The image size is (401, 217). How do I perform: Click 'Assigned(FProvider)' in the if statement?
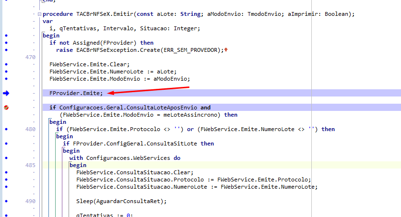pos(105,43)
